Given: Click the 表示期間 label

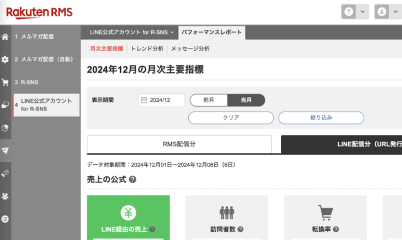Looking at the screenshot, I should click(x=103, y=100).
